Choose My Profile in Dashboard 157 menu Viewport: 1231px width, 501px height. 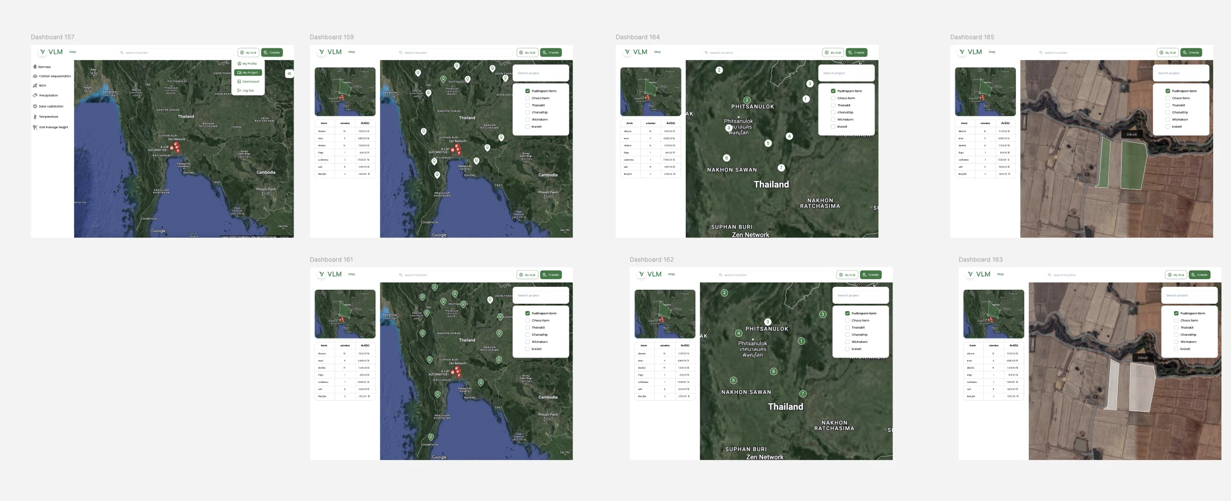pos(247,64)
